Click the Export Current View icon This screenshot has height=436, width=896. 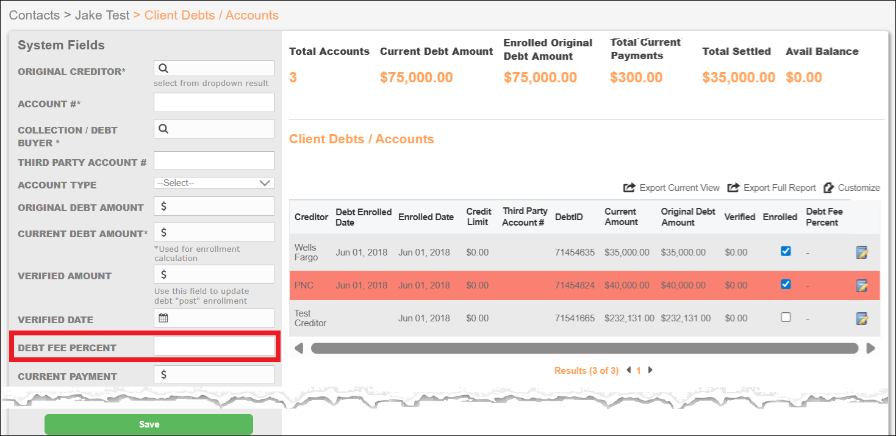click(x=629, y=187)
